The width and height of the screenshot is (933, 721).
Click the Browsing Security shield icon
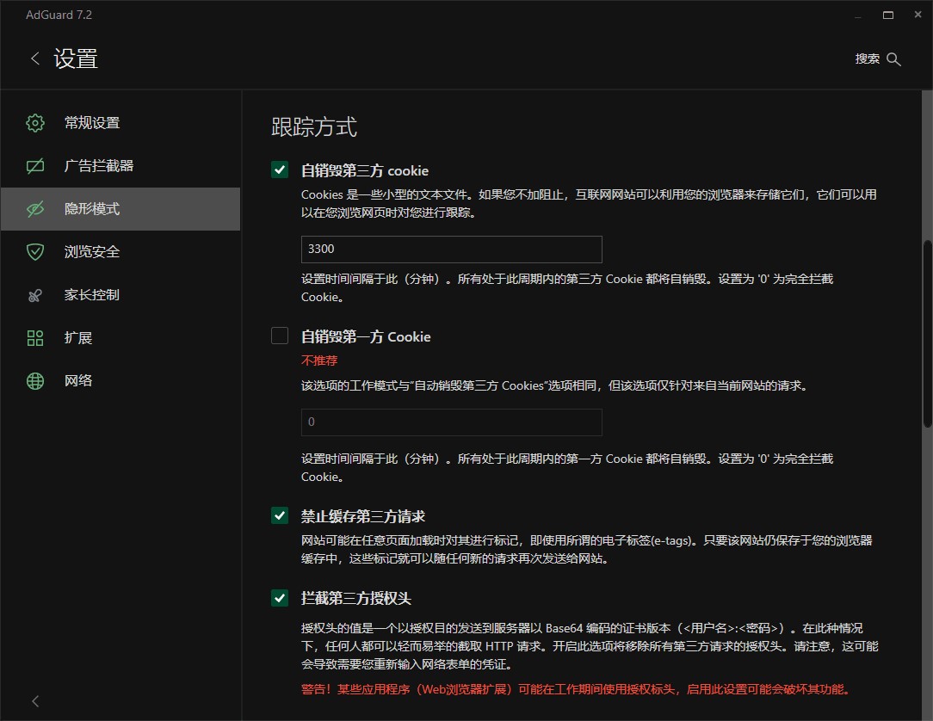(x=35, y=252)
